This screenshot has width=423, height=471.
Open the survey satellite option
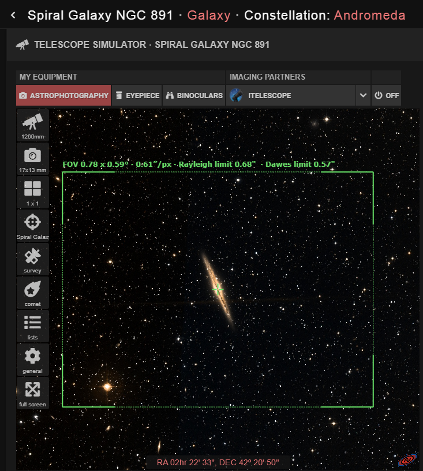point(32,259)
